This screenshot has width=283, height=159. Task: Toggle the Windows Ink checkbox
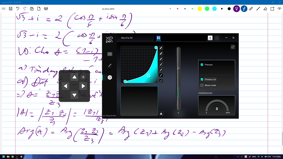coord(202,79)
